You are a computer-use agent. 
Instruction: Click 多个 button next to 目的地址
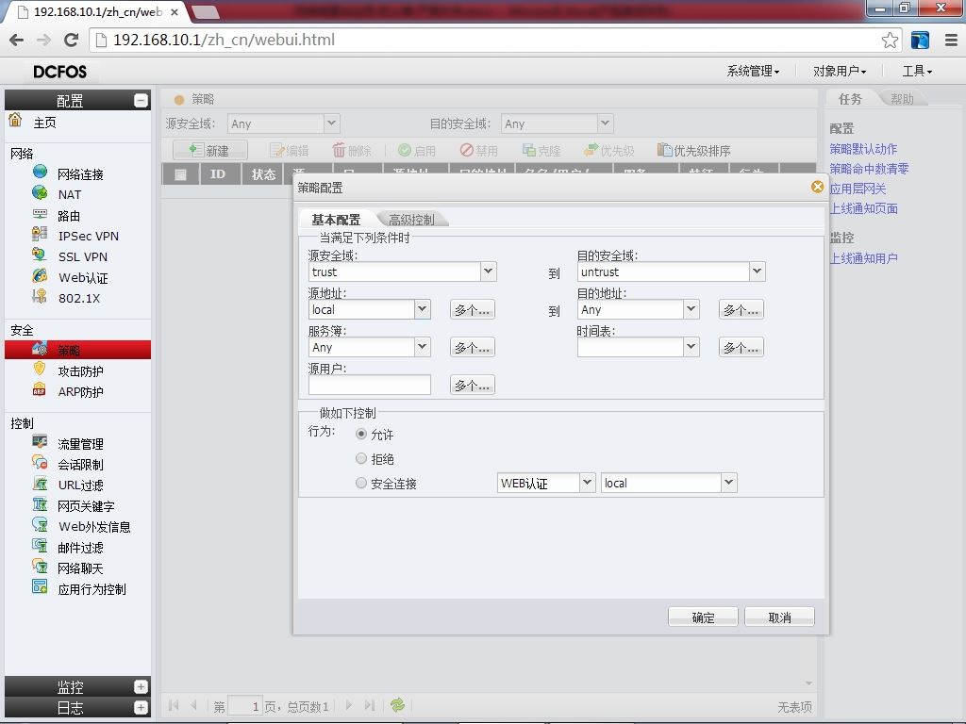click(x=741, y=309)
